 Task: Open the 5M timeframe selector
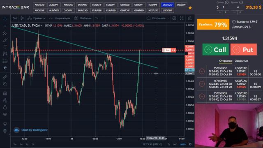pyautogui.click(x=15, y=18)
